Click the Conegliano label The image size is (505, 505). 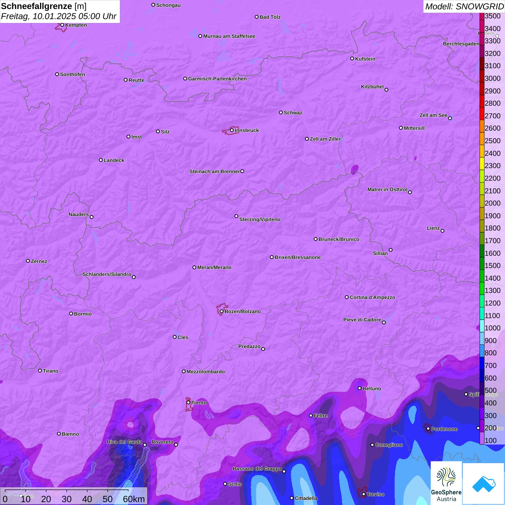click(x=389, y=445)
